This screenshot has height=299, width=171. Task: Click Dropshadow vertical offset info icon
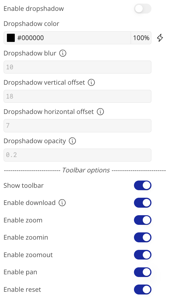click(x=92, y=83)
